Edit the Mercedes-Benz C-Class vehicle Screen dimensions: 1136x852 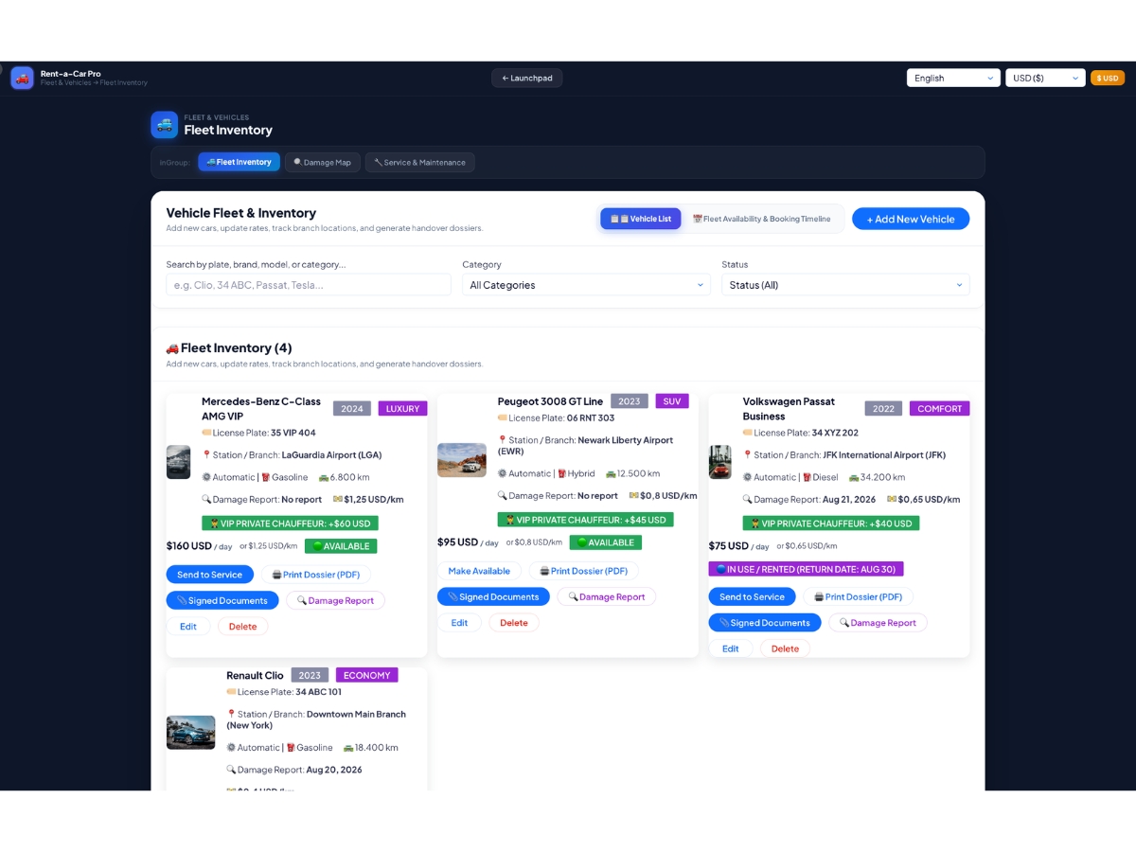188,627
